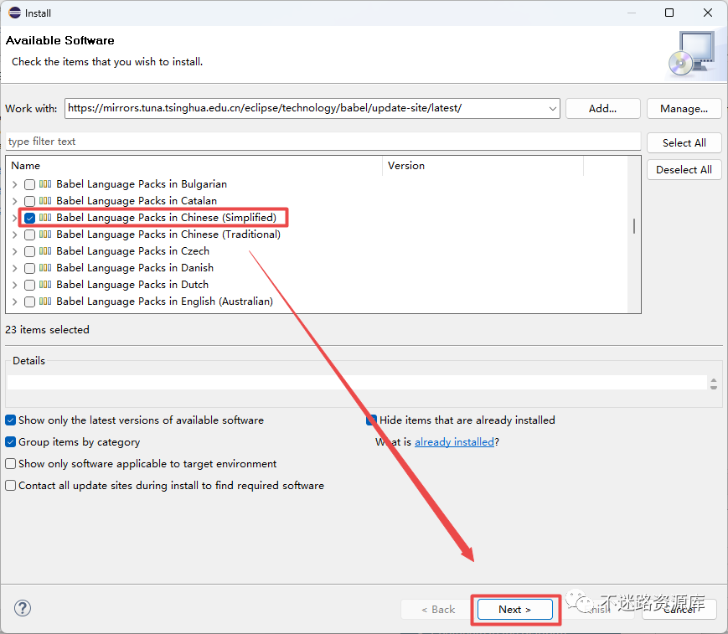728x634 pixels.
Task: Close the Install dialog window
Action: pyautogui.click(x=708, y=13)
